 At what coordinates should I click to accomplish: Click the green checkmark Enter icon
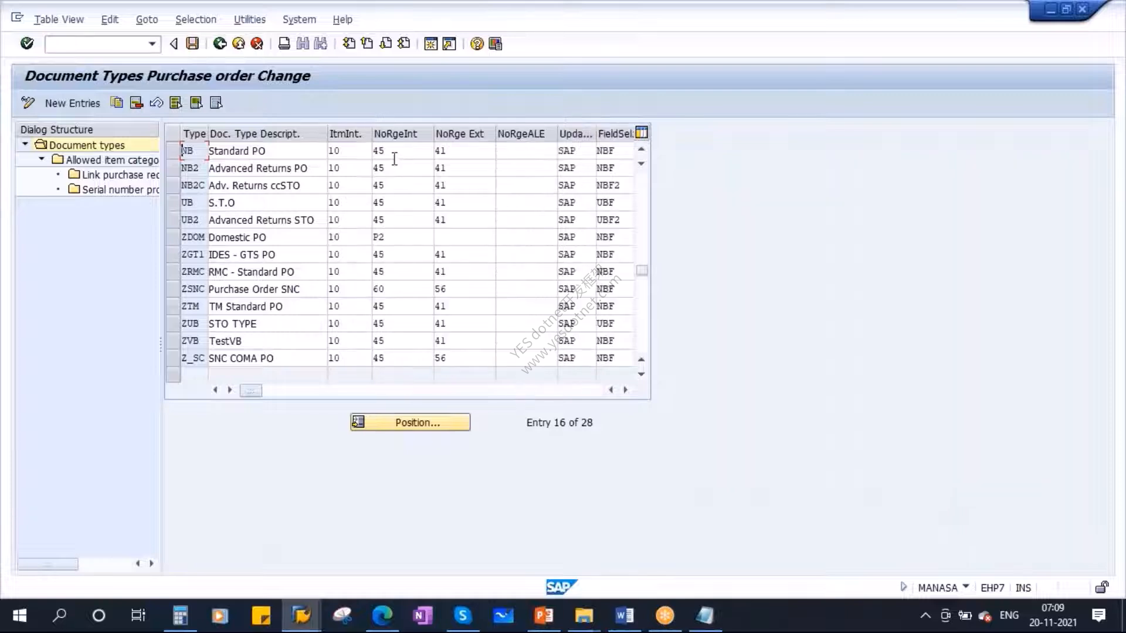click(x=27, y=43)
